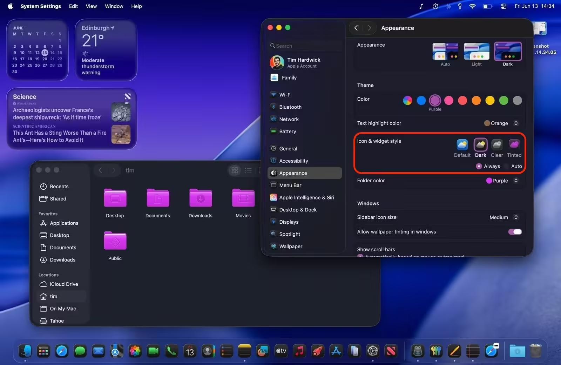Open the Text highlight color dropdown
Image resolution: width=561 pixels, height=365 pixels.
coord(501,123)
